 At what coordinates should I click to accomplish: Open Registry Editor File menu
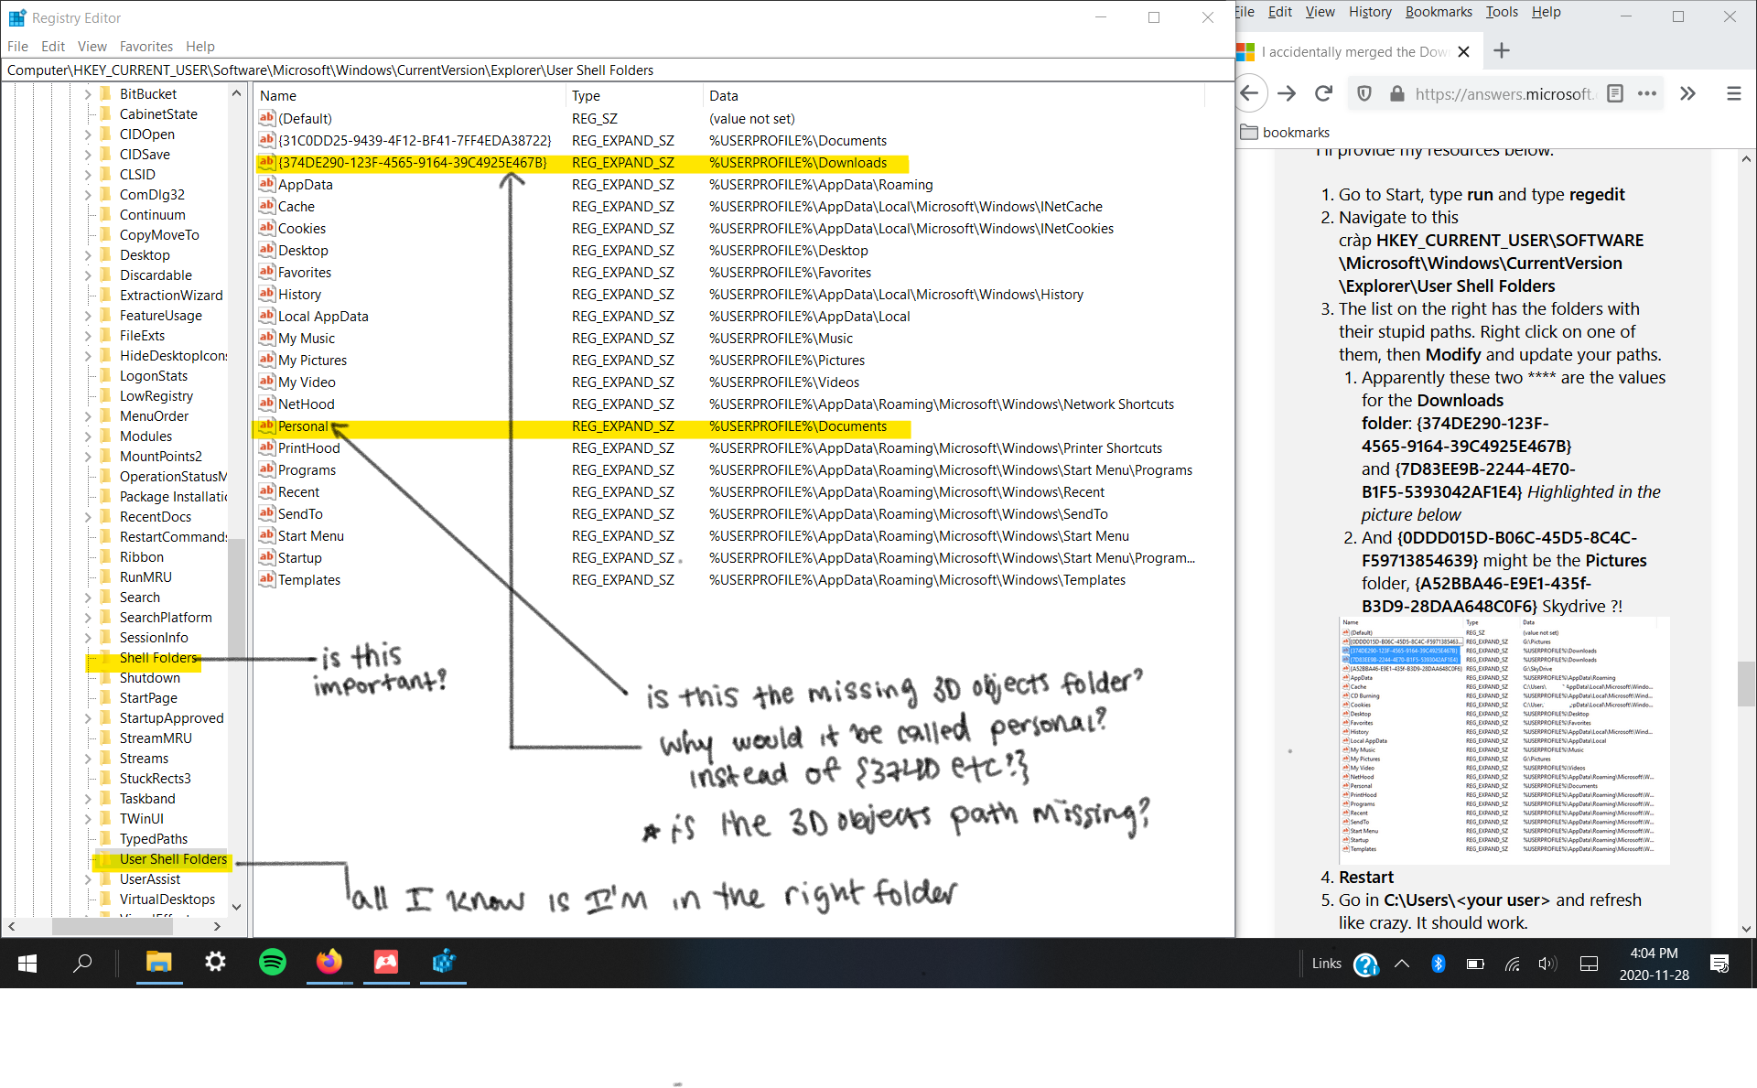(x=17, y=47)
